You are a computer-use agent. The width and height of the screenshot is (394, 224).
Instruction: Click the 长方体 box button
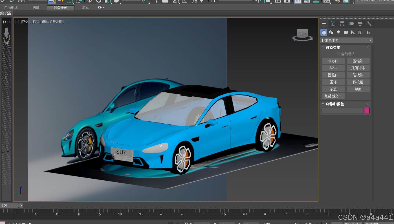point(333,61)
